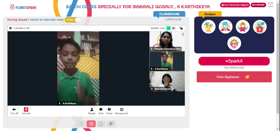Select the trophy badge
This screenshot has width=280, height=131.
point(208,27)
